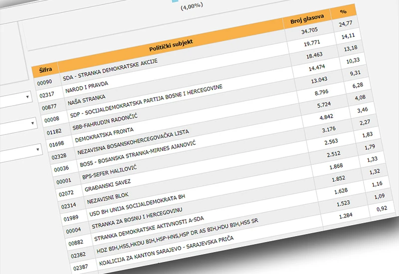The width and height of the screenshot is (399, 274).
Task: Click code 00877 cell
Action: [49, 107]
